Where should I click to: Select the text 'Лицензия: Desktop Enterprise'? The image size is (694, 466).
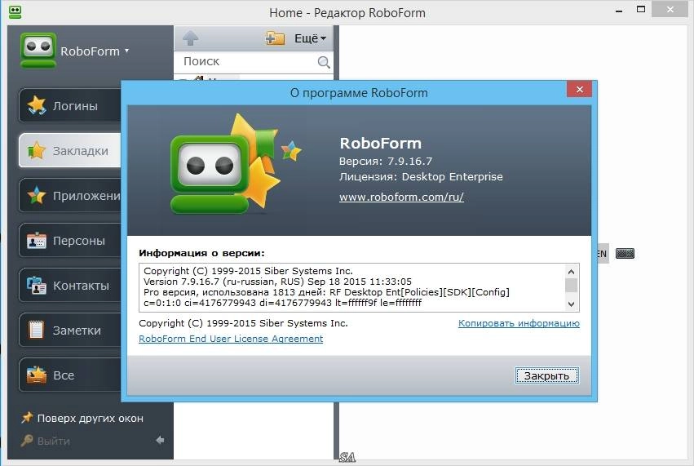pyautogui.click(x=421, y=177)
